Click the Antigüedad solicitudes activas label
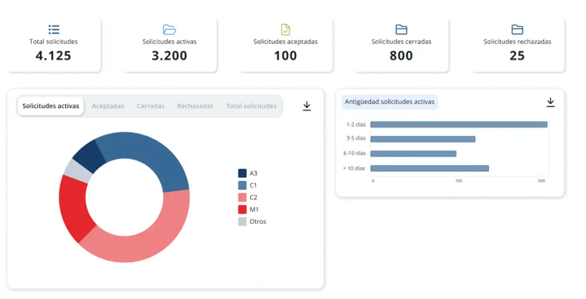The height and width of the screenshot is (299, 586). pyautogui.click(x=389, y=102)
